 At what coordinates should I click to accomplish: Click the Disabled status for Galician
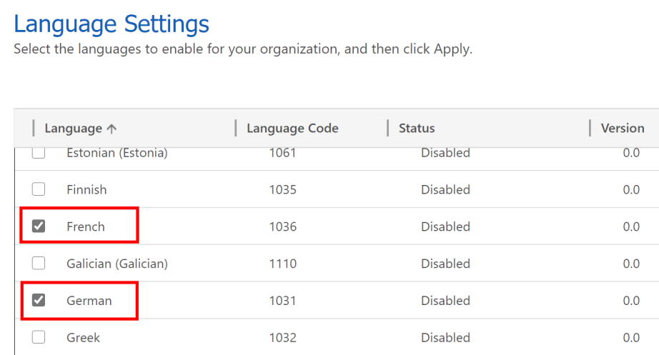(x=445, y=264)
